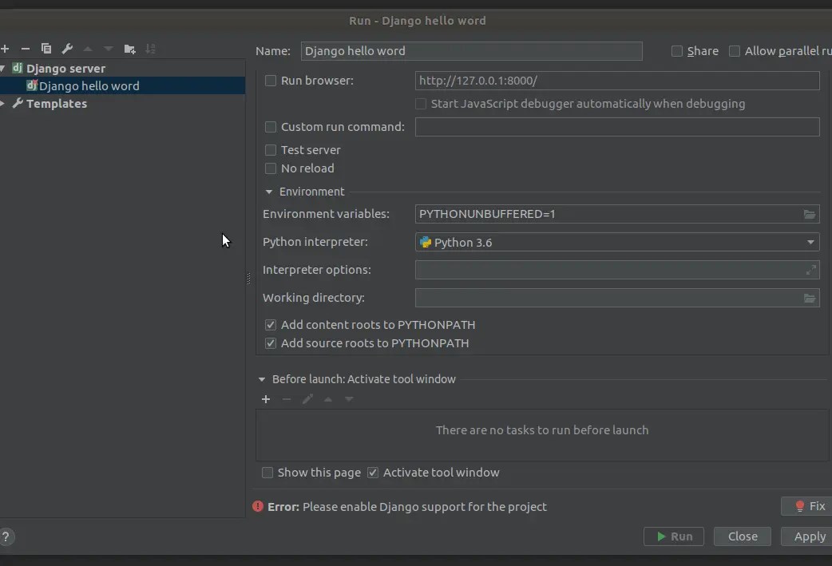Copy the selected run configuration
Screen dimensions: 832x566
click(46, 49)
